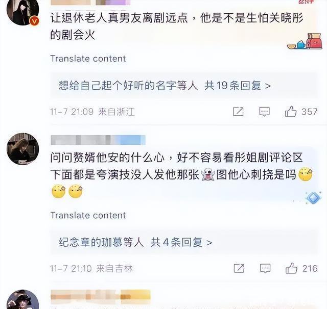Open the third commenter's hat avatar

tap(22, 300)
